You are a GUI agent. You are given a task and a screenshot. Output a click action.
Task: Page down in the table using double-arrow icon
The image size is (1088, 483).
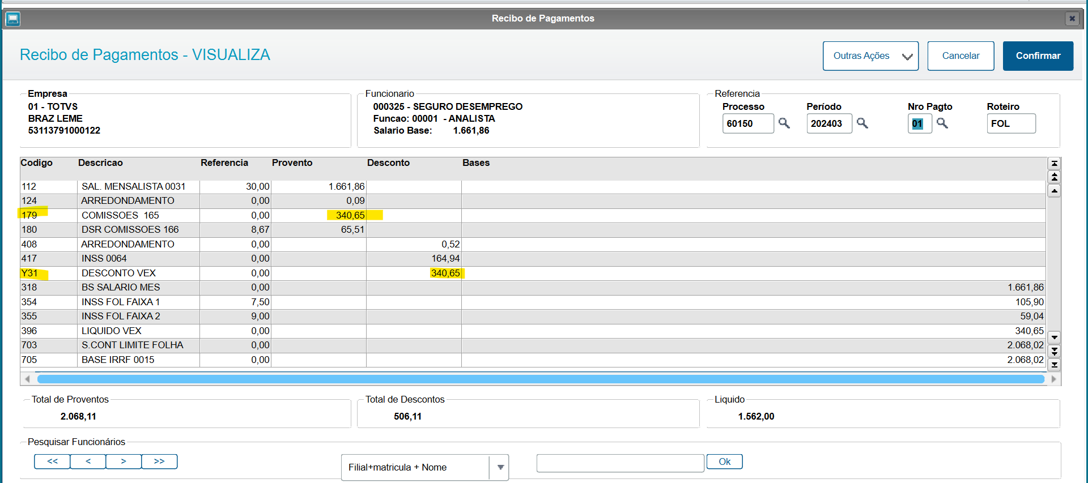click(1054, 351)
